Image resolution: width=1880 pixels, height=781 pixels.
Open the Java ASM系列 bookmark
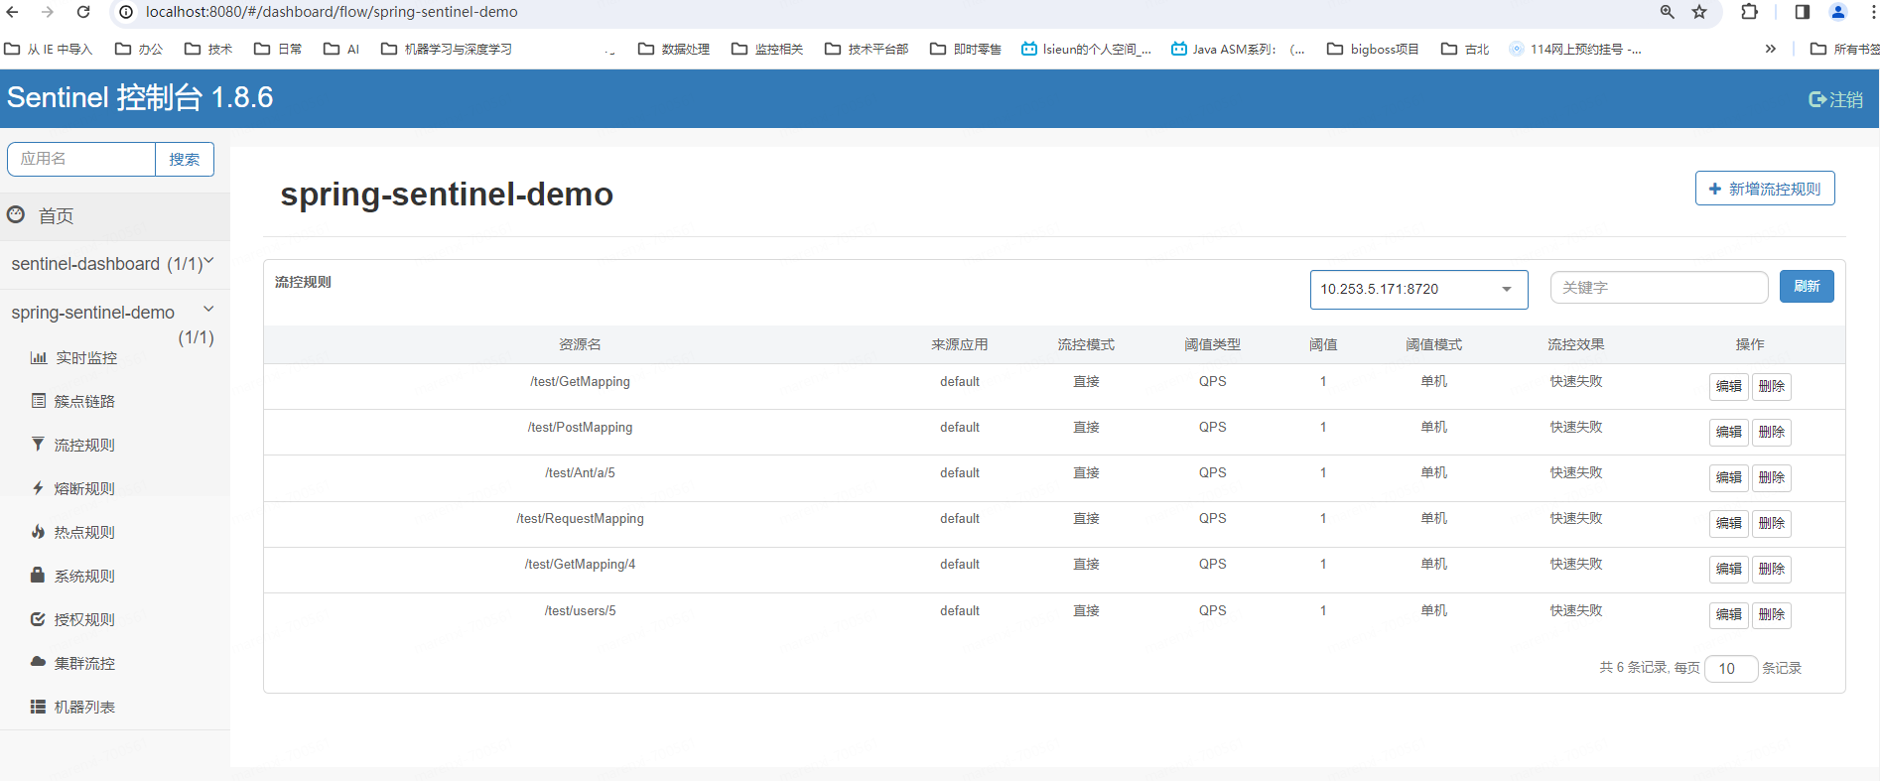click(x=1238, y=49)
